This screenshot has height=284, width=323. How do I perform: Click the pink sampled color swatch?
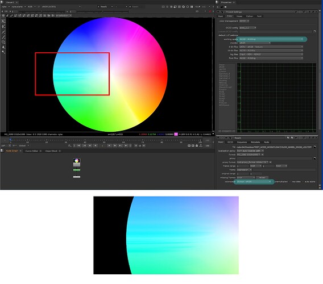176,134
